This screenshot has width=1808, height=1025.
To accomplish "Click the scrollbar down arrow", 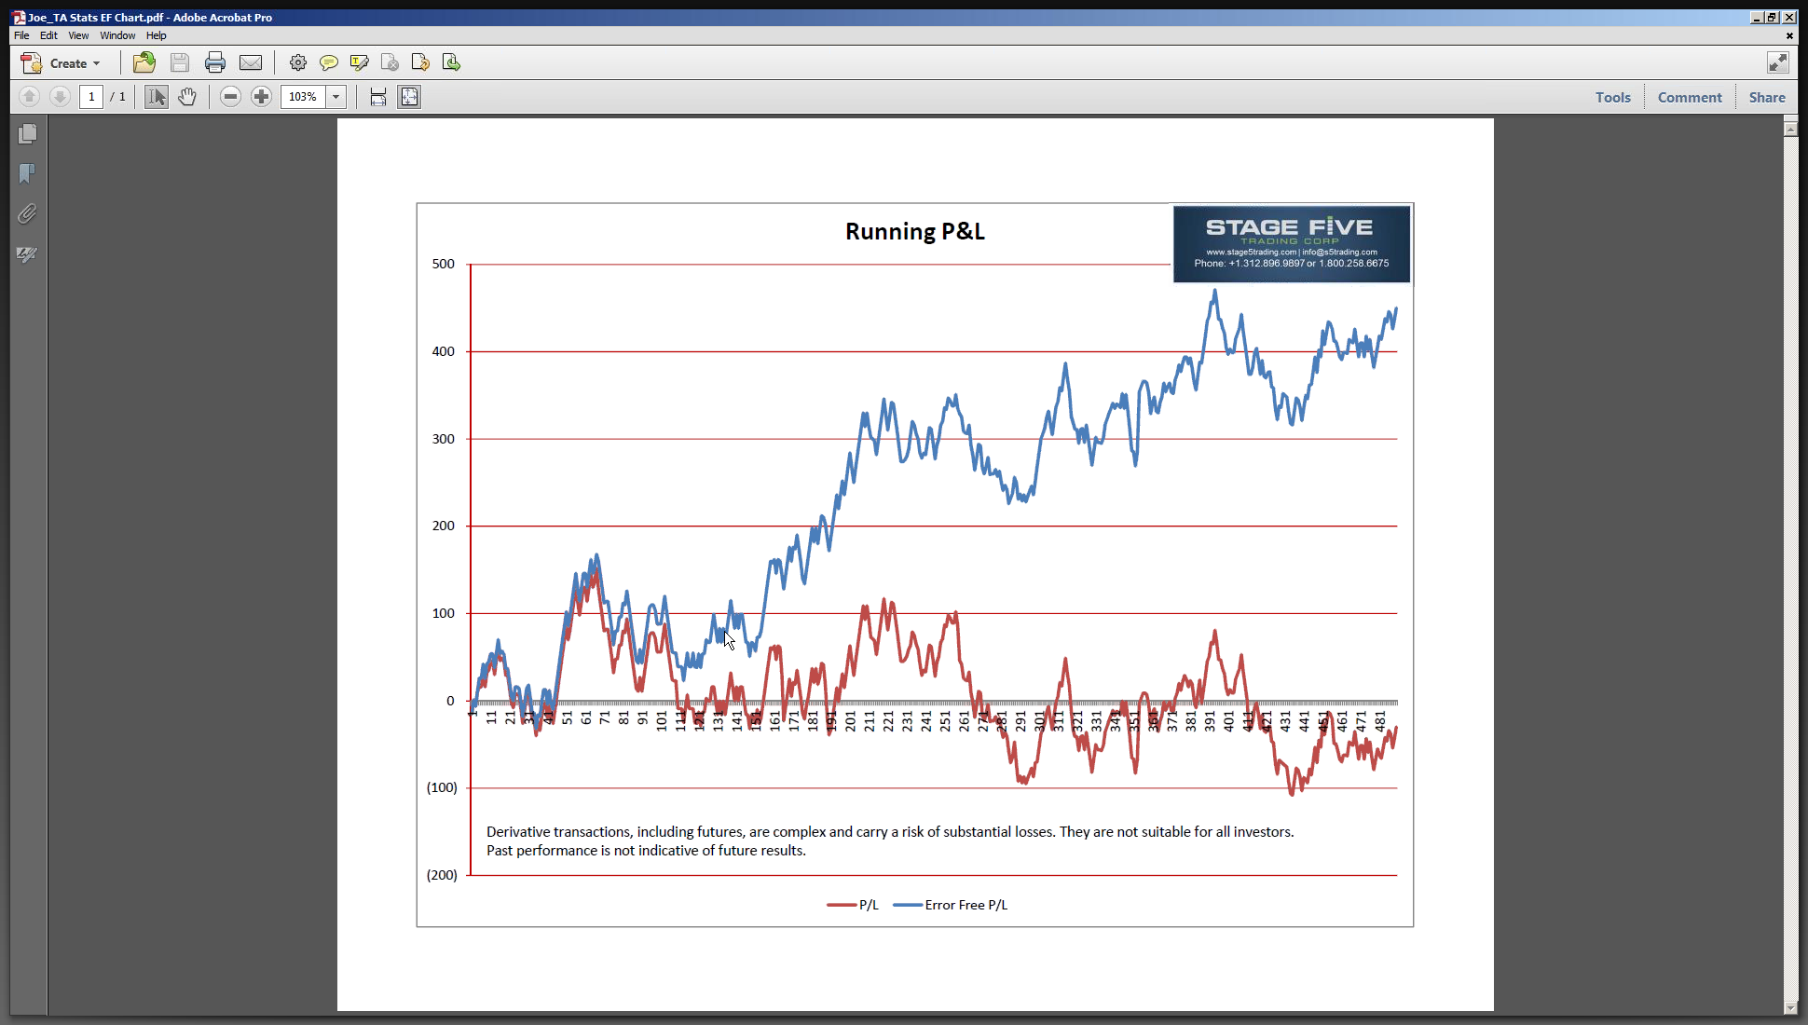I will pos(1790,1008).
